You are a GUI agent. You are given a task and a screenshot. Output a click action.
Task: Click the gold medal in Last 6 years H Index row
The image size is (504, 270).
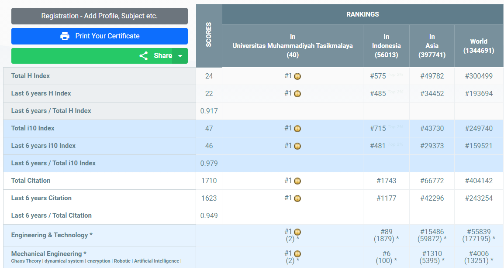pos(297,94)
